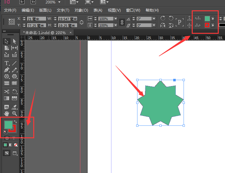The width and height of the screenshot is (225, 173).
Task: Apply the solid color to the object
Action: pos(5,145)
